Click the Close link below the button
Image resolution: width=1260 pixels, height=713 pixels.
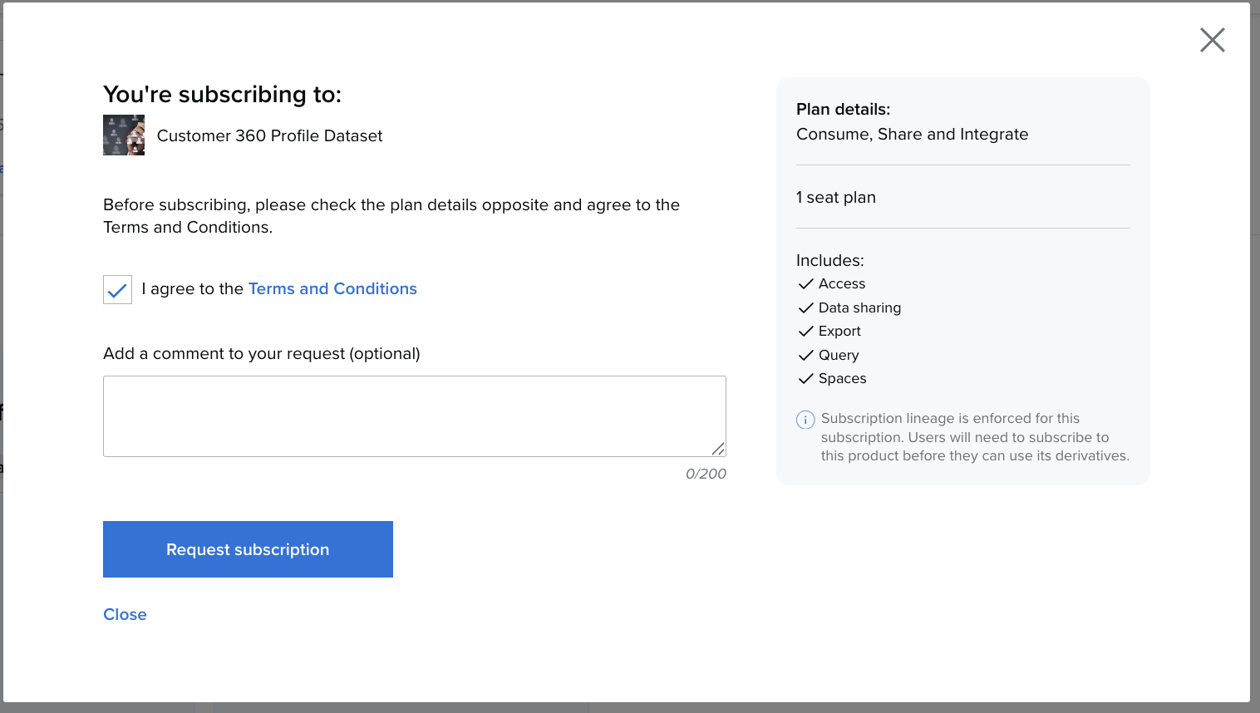(x=125, y=614)
